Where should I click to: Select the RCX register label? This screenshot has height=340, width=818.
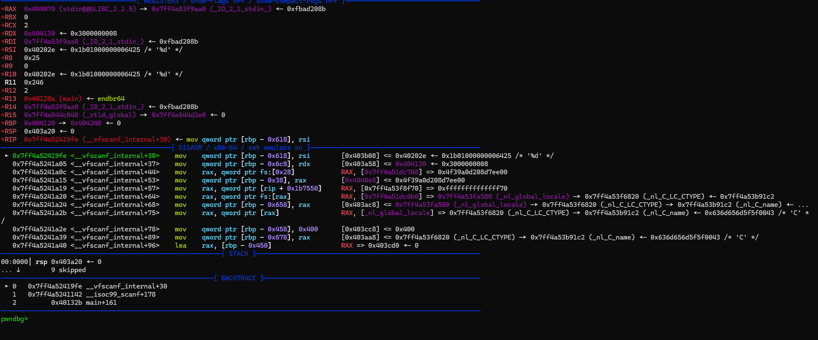pos(10,25)
